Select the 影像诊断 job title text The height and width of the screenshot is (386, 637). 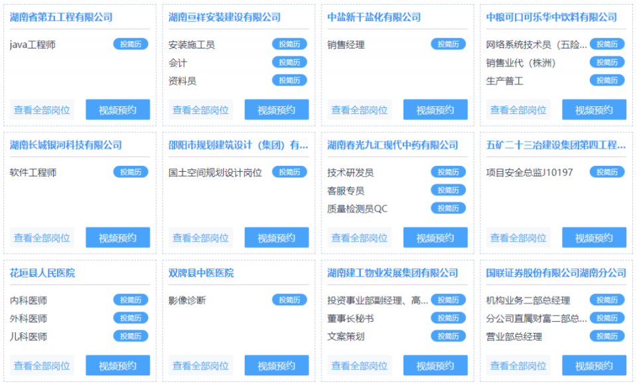[x=187, y=300]
